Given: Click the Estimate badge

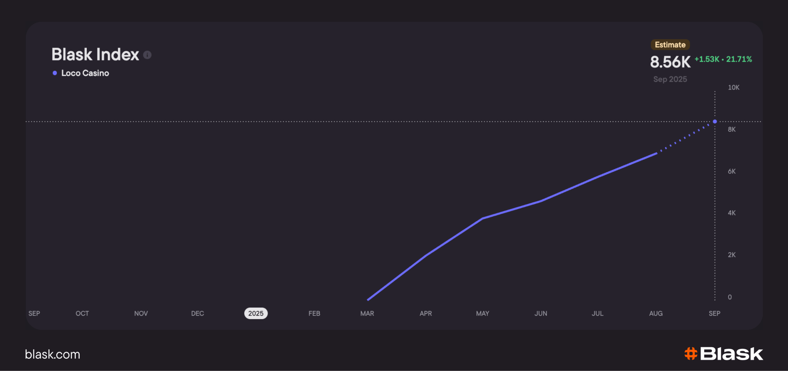Looking at the screenshot, I should [x=670, y=45].
